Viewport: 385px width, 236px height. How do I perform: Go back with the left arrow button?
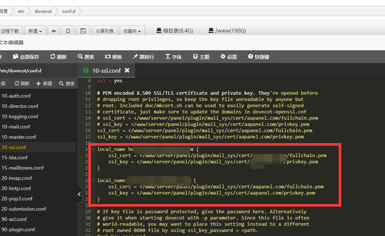point(54,31)
